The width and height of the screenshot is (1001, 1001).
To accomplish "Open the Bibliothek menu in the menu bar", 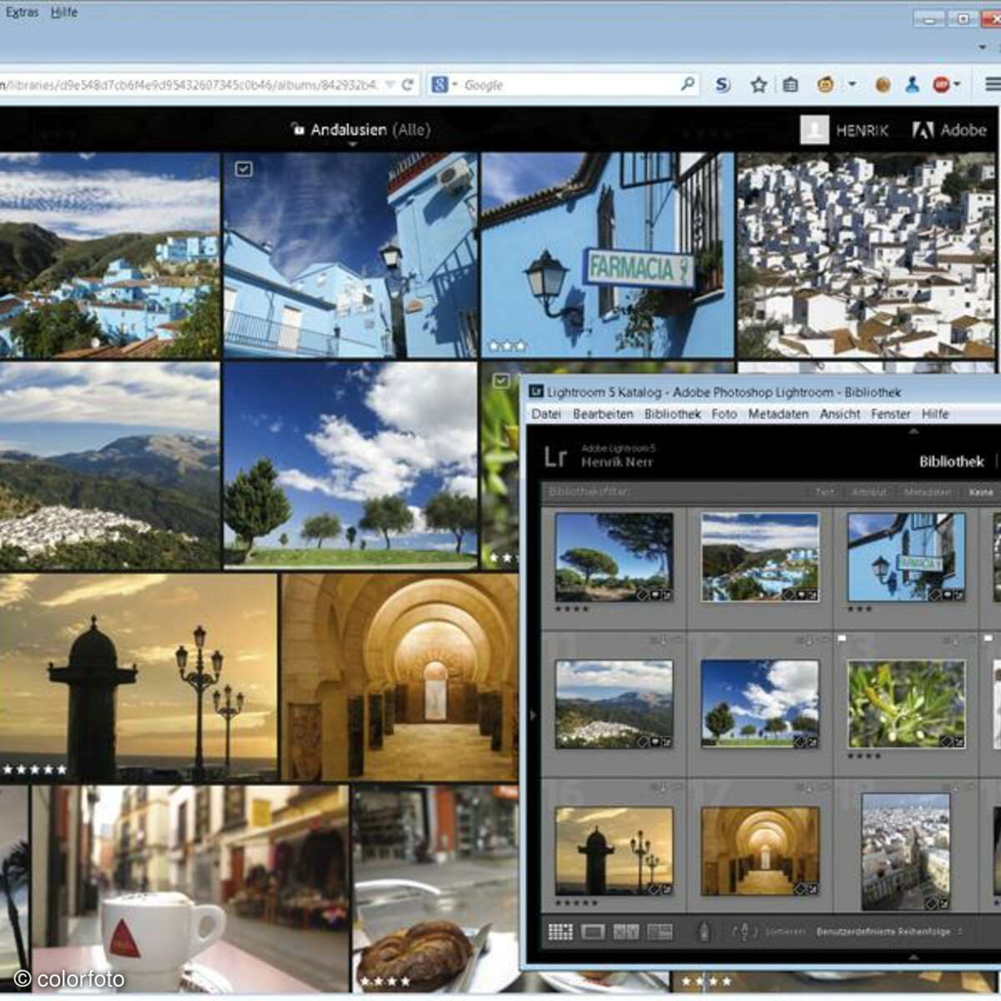I will (x=672, y=414).
